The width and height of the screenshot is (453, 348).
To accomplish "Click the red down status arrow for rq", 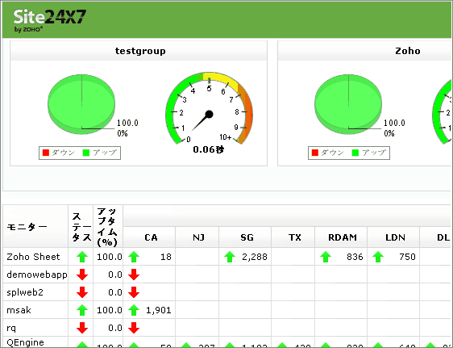I will (82, 328).
